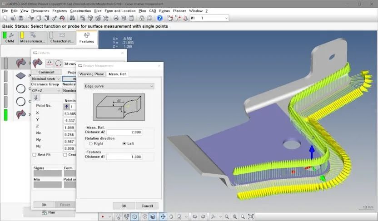Switch to the Characteristics tab
Image resolution: width=378 pixels, height=221 pixels.
click(x=62, y=38)
